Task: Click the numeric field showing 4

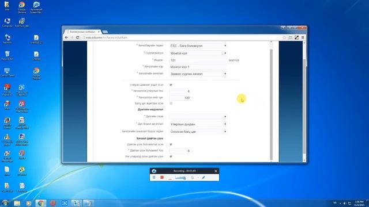Action: tap(180, 91)
